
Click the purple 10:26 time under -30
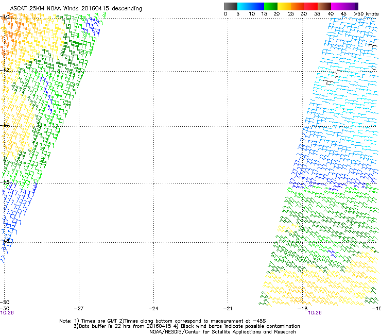(7, 313)
